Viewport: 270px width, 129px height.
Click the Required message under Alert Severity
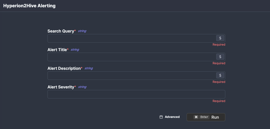pos(219,101)
